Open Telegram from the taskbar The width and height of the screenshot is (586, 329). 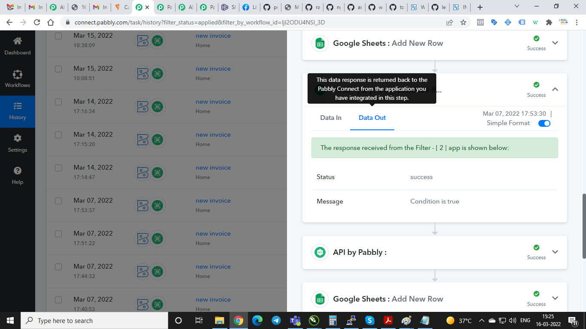click(x=276, y=320)
